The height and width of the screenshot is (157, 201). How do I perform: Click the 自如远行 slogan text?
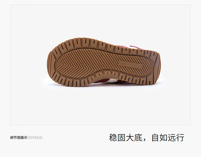pos(168,138)
